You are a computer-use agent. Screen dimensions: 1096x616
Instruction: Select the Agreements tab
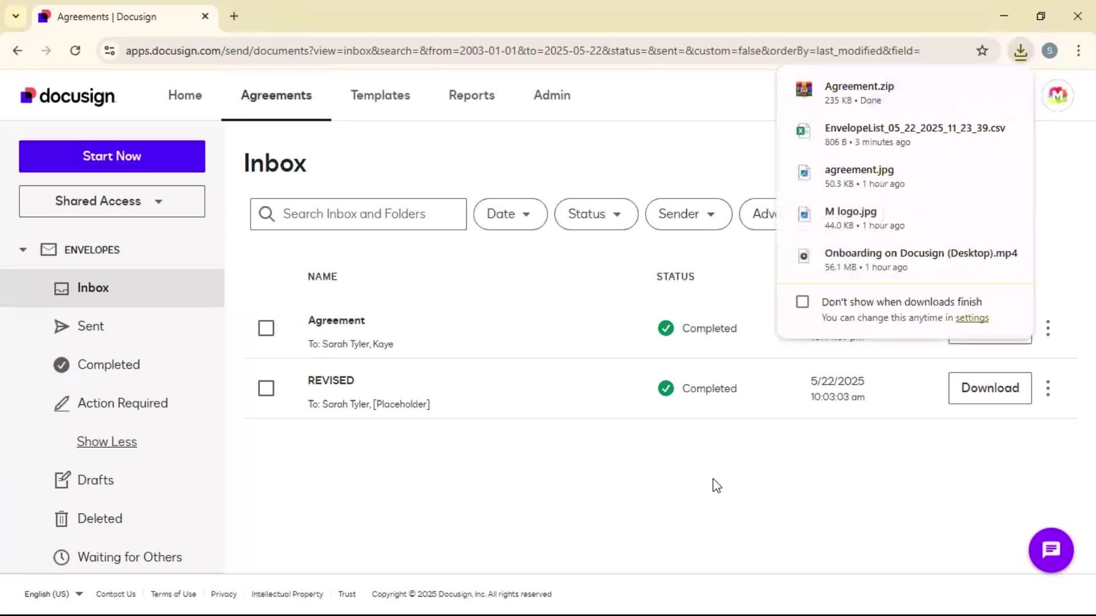point(276,95)
